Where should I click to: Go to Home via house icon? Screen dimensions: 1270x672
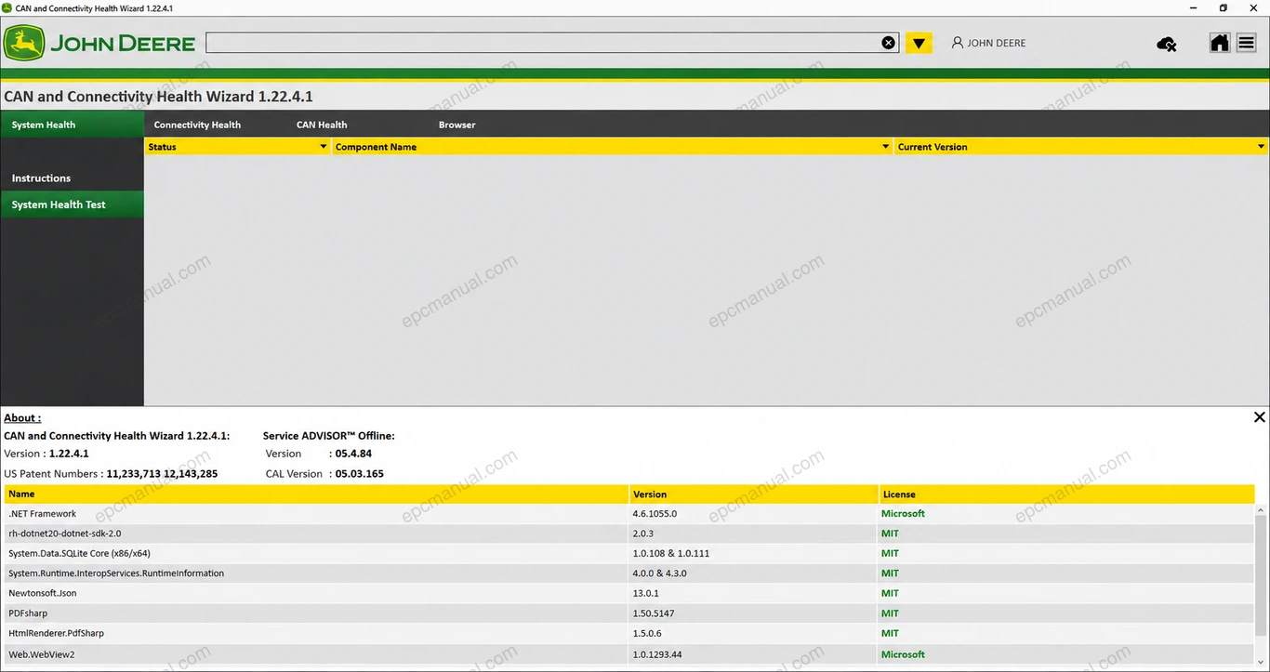click(1220, 43)
